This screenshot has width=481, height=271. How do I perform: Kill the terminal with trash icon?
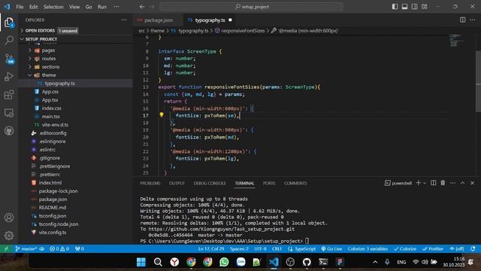[443, 183]
